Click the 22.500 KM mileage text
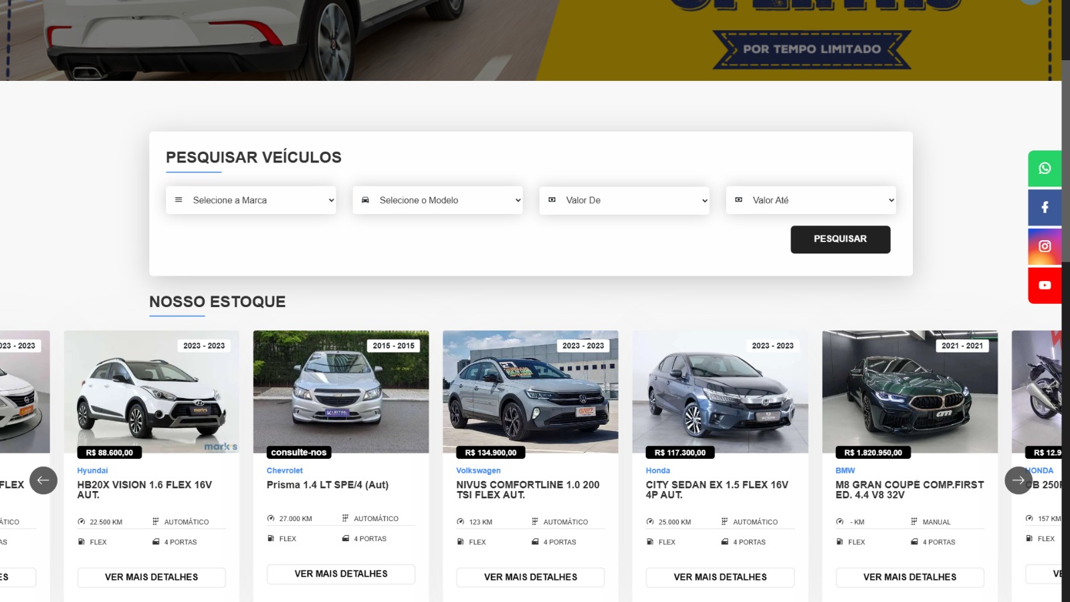The width and height of the screenshot is (1070, 602). 106,522
